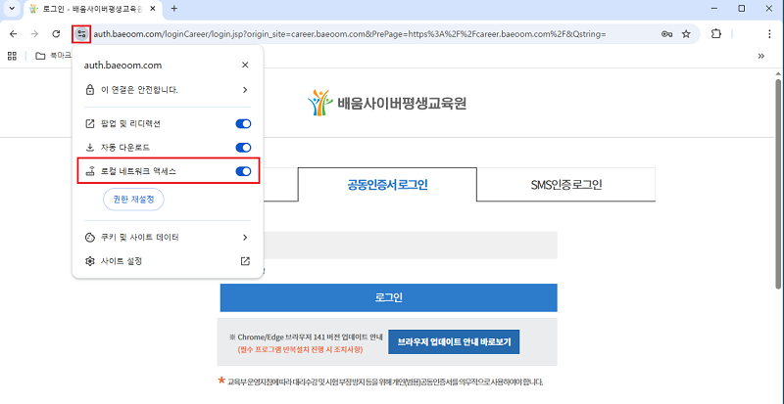
Task: Click the 권한 재설정 button
Action: [134, 200]
